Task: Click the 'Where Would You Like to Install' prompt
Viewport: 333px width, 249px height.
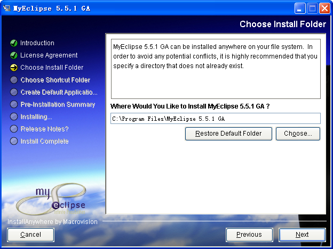Action: (x=190, y=106)
